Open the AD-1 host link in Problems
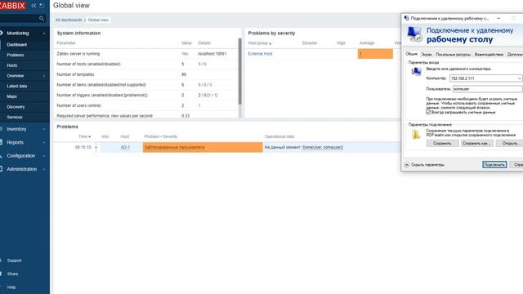This screenshot has width=523, height=294. [x=125, y=147]
